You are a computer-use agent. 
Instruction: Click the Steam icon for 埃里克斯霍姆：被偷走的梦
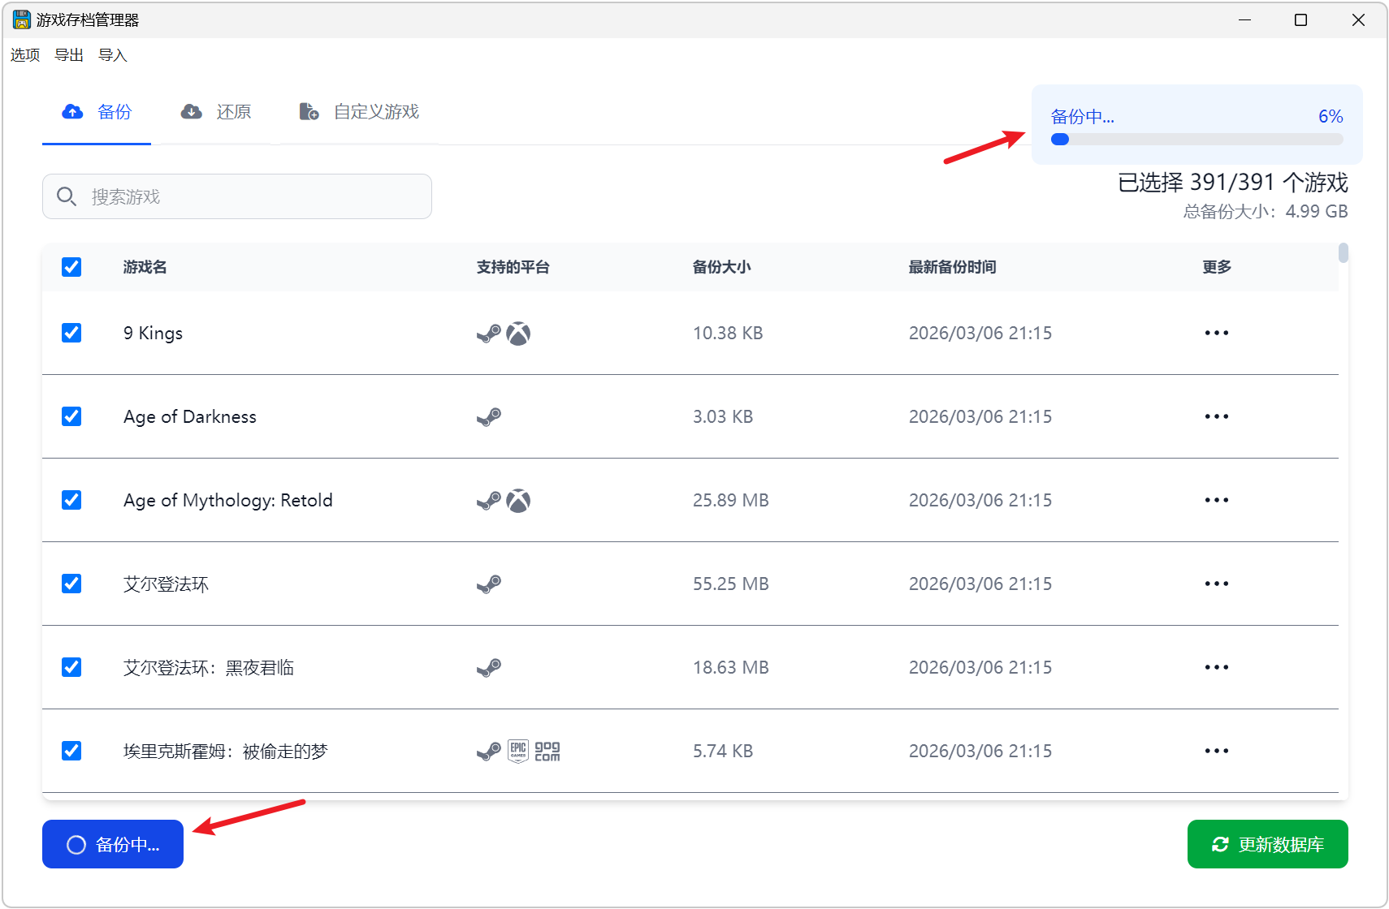pyautogui.click(x=489, y=752)
